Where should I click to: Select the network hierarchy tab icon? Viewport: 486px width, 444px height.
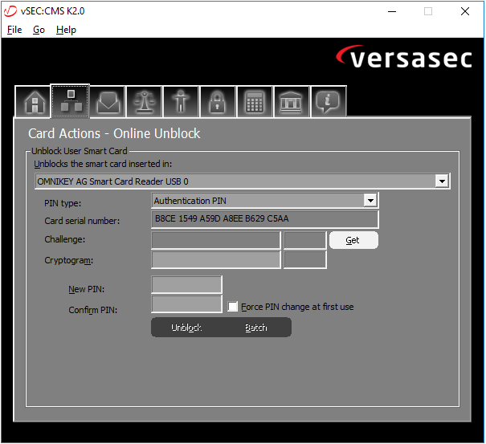pyautogui.click(x=71, y=101)
